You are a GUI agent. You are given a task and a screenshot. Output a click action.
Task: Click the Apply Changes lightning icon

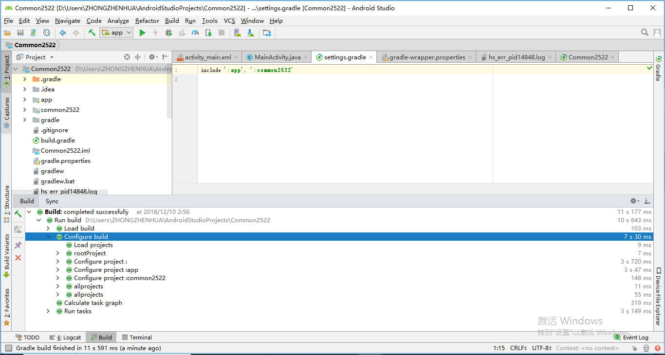coord(155,33)
